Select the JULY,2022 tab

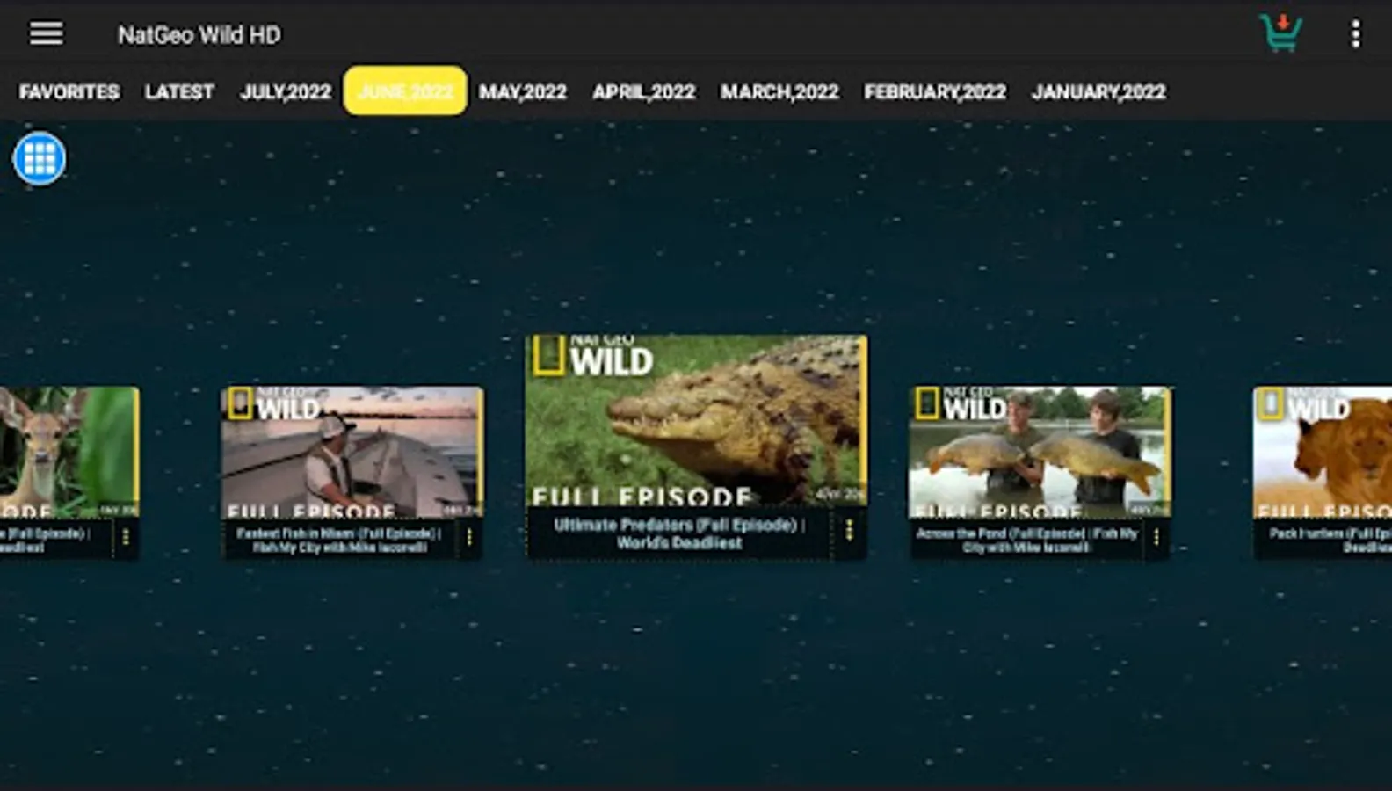286,91
